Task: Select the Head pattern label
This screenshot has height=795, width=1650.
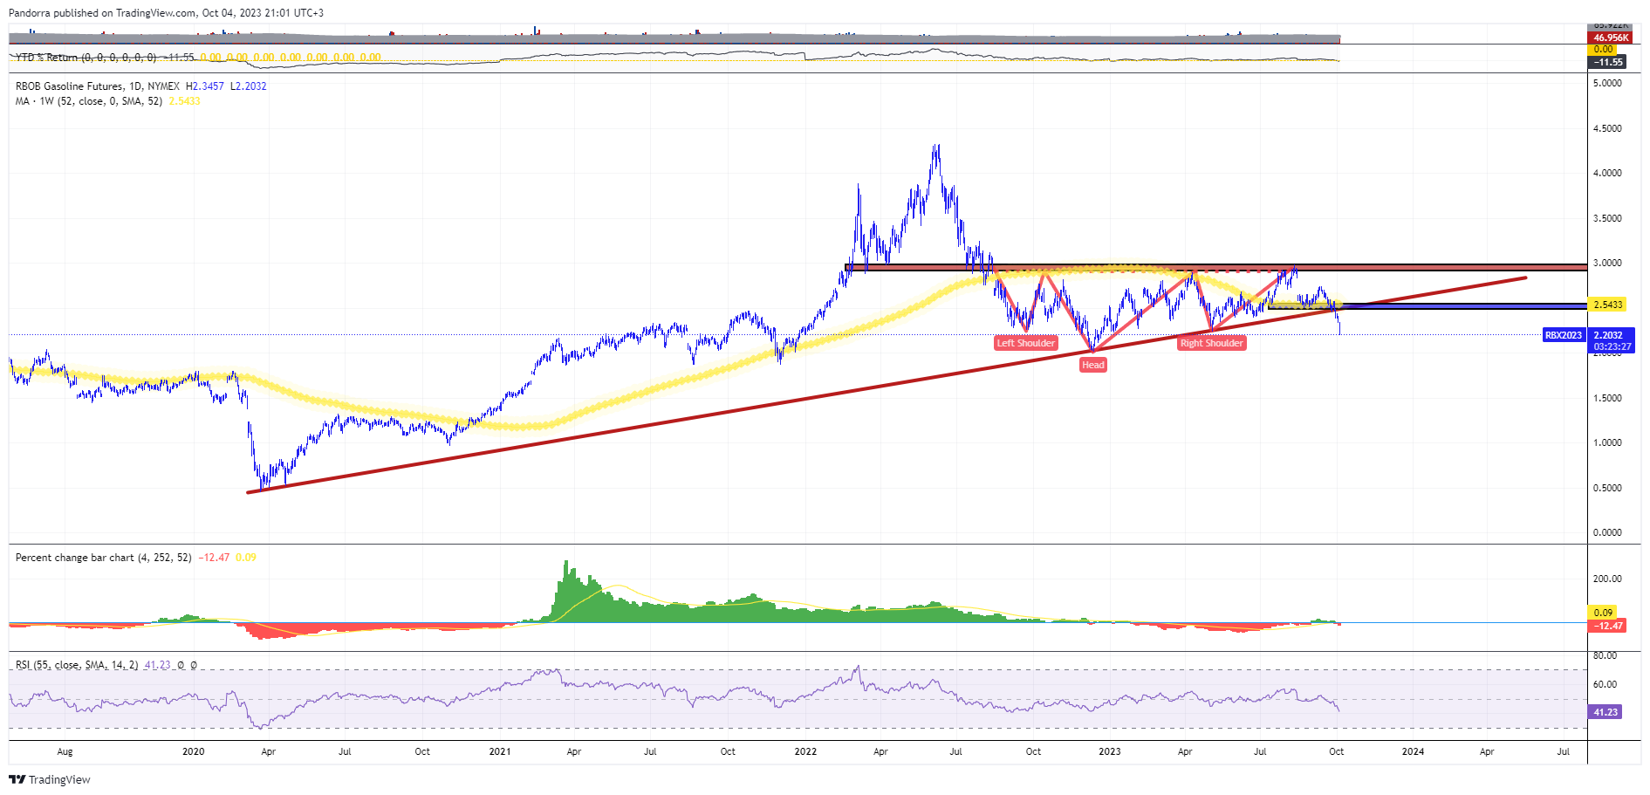Action: click(1093, 365)
